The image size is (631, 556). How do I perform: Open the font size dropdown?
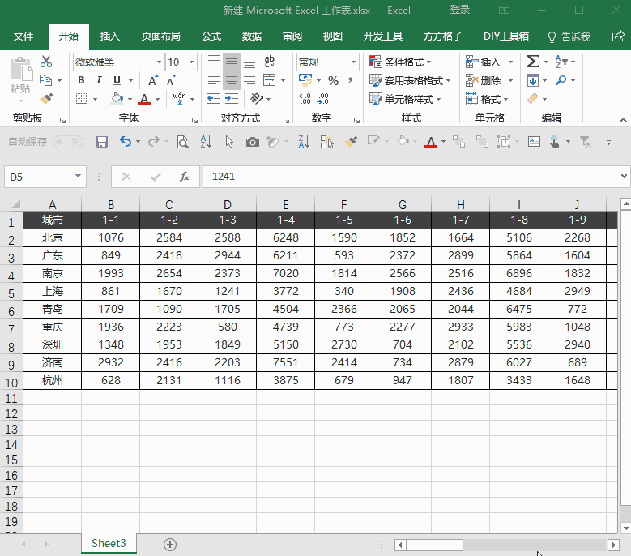point(191,62)
